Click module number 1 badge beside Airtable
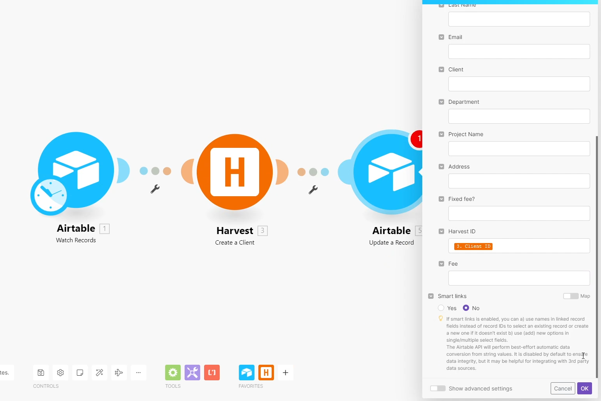The width and height of the screenshot is (601, 401). coord(105,229)
